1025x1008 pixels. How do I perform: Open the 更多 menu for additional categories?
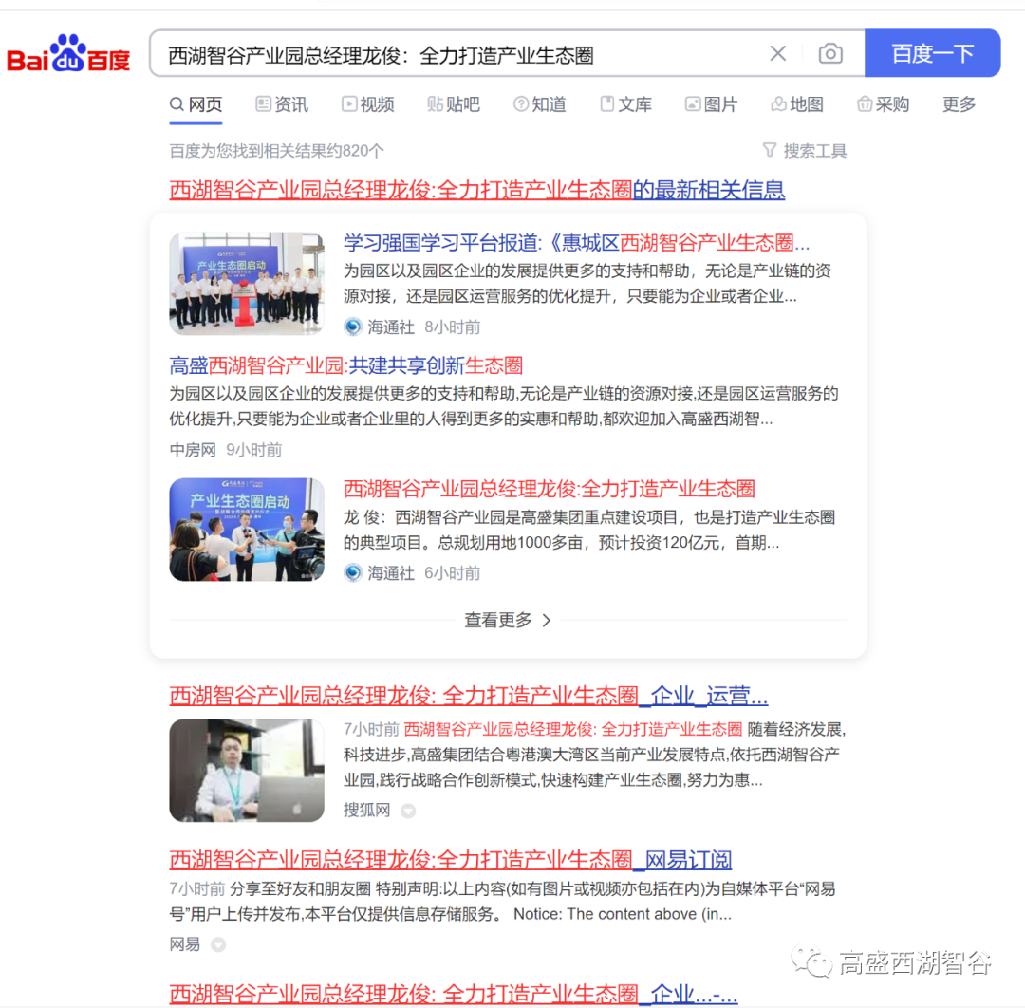click(959, 104)
